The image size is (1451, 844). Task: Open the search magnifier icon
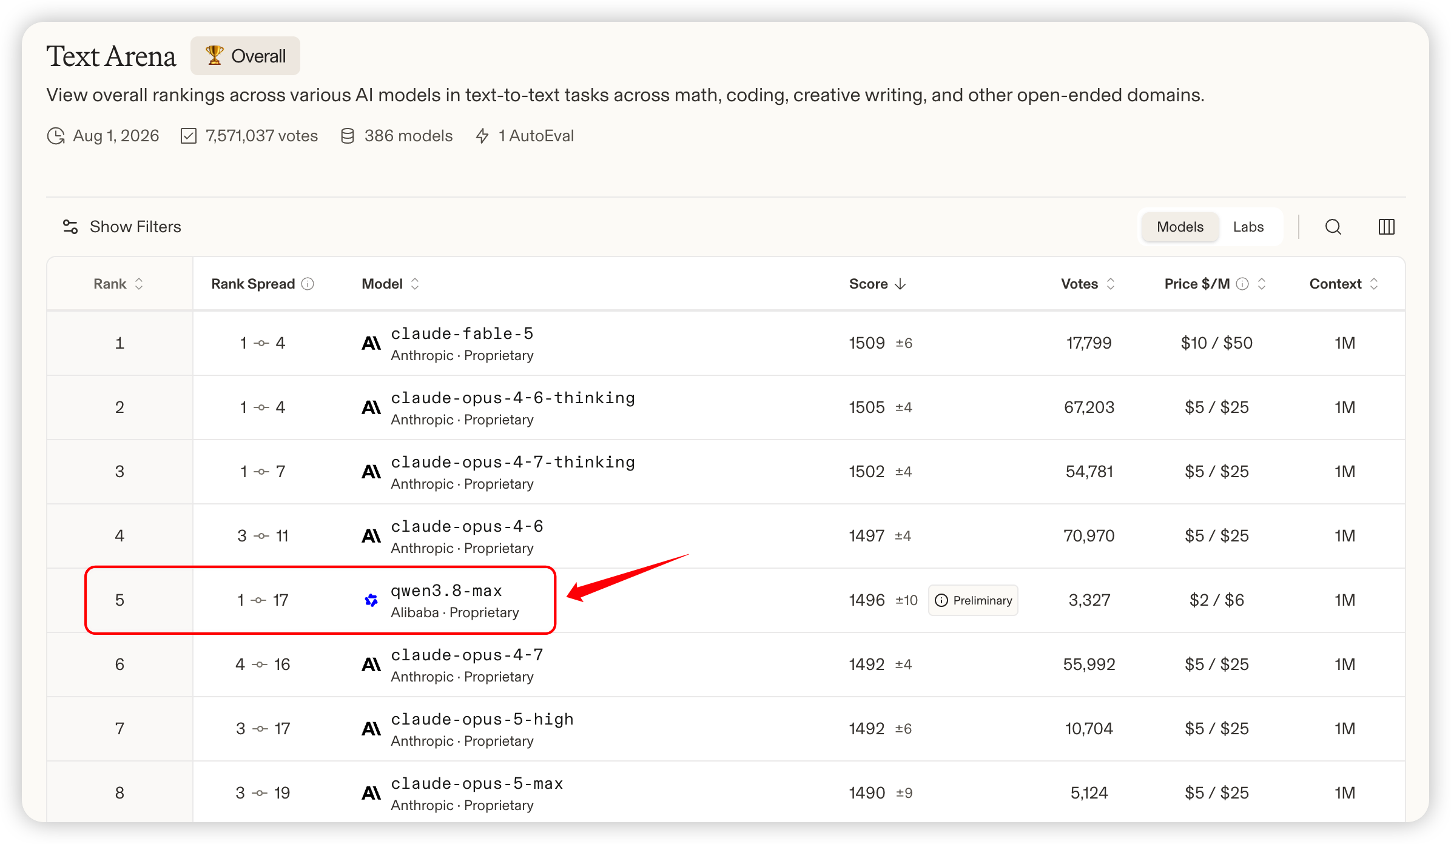1333,227
